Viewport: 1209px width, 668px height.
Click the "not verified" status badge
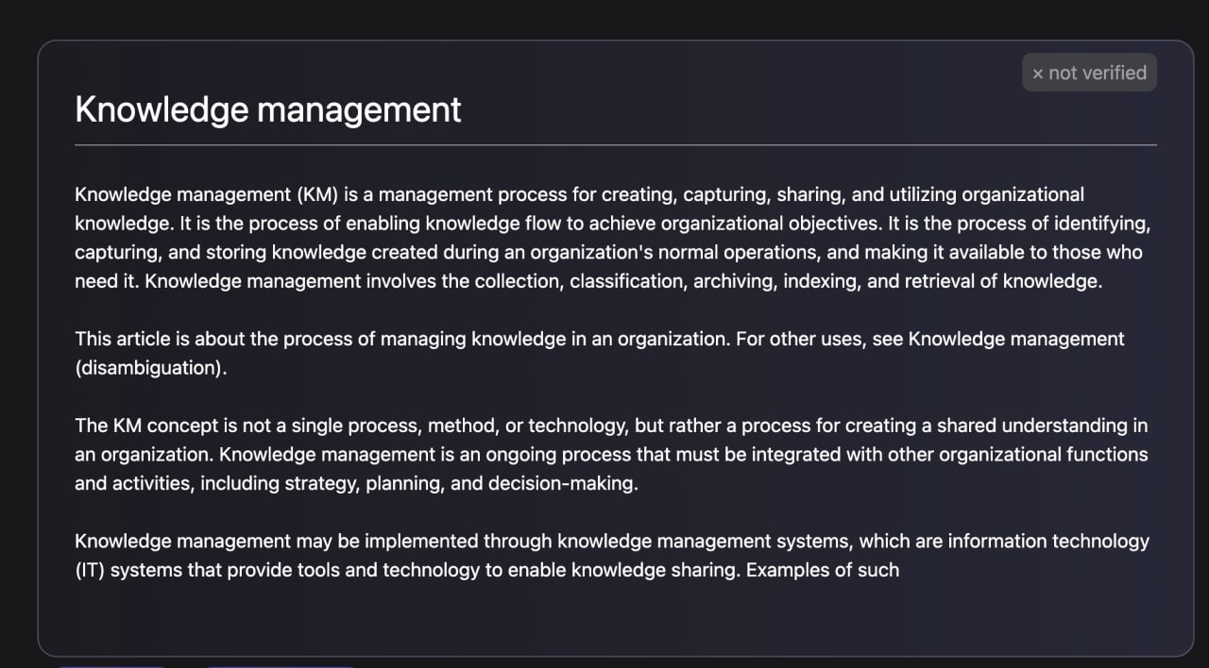pyautogui.click(x=1089, y=73)
